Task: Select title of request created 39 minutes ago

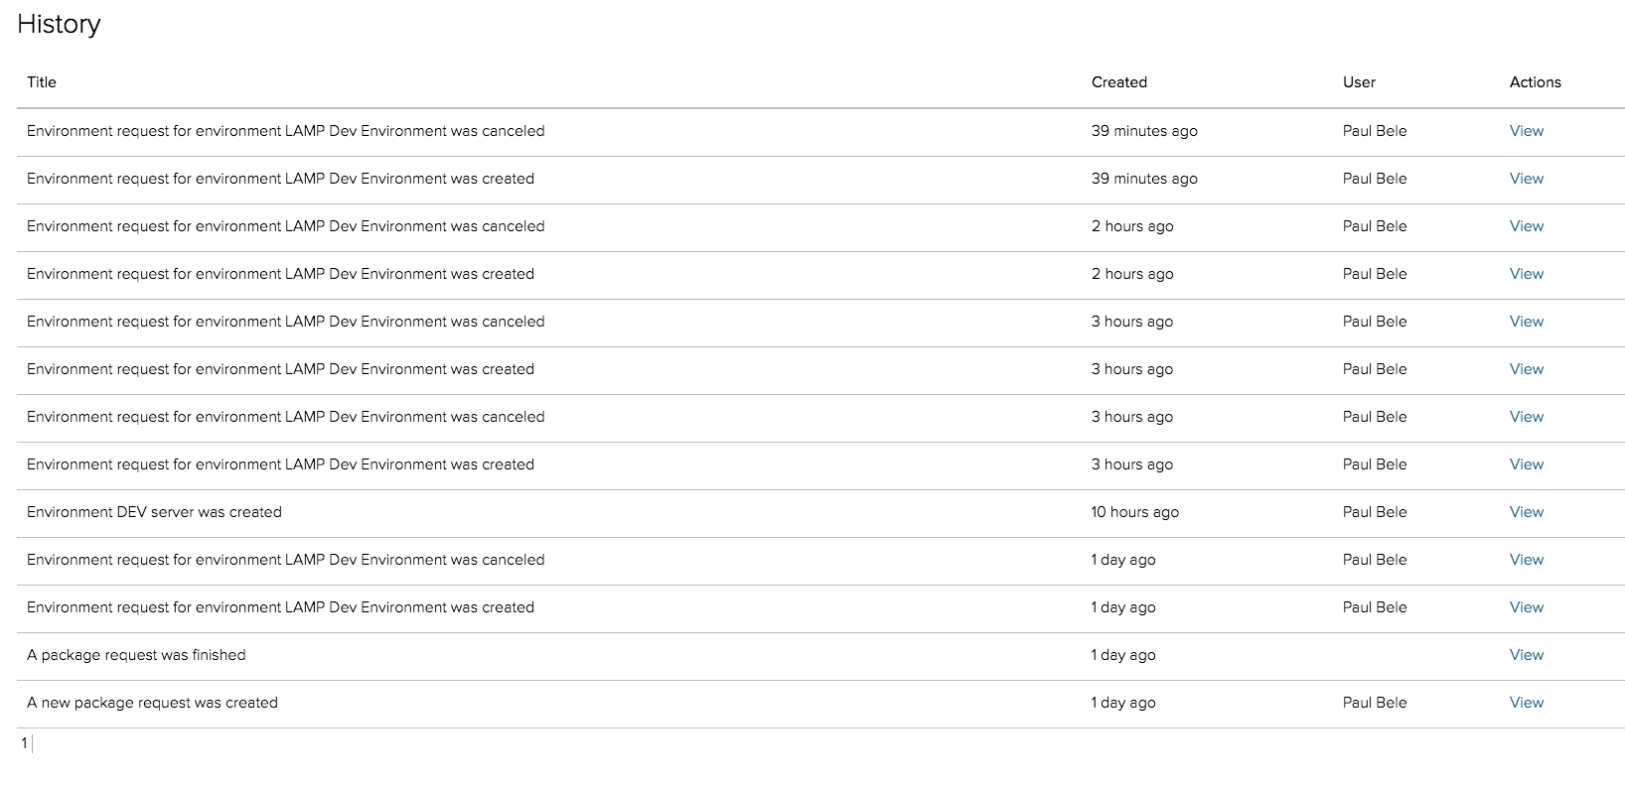Action: pos(280,179)
